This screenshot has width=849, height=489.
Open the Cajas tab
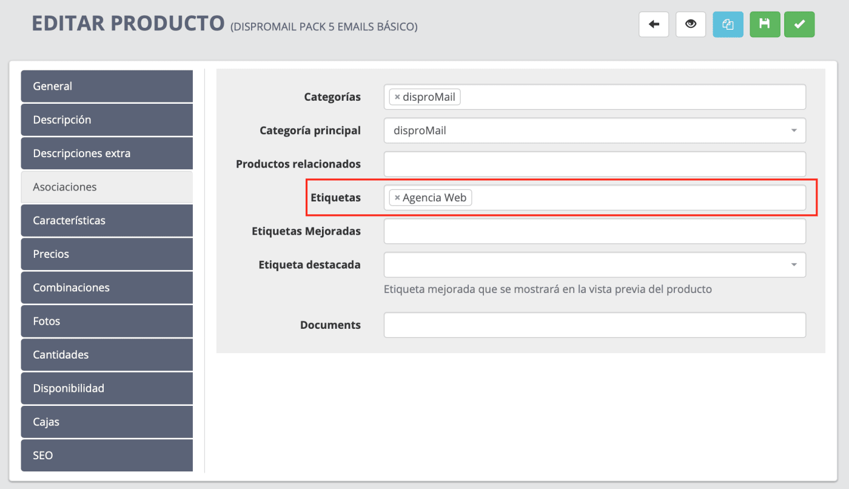coord(107,422)
